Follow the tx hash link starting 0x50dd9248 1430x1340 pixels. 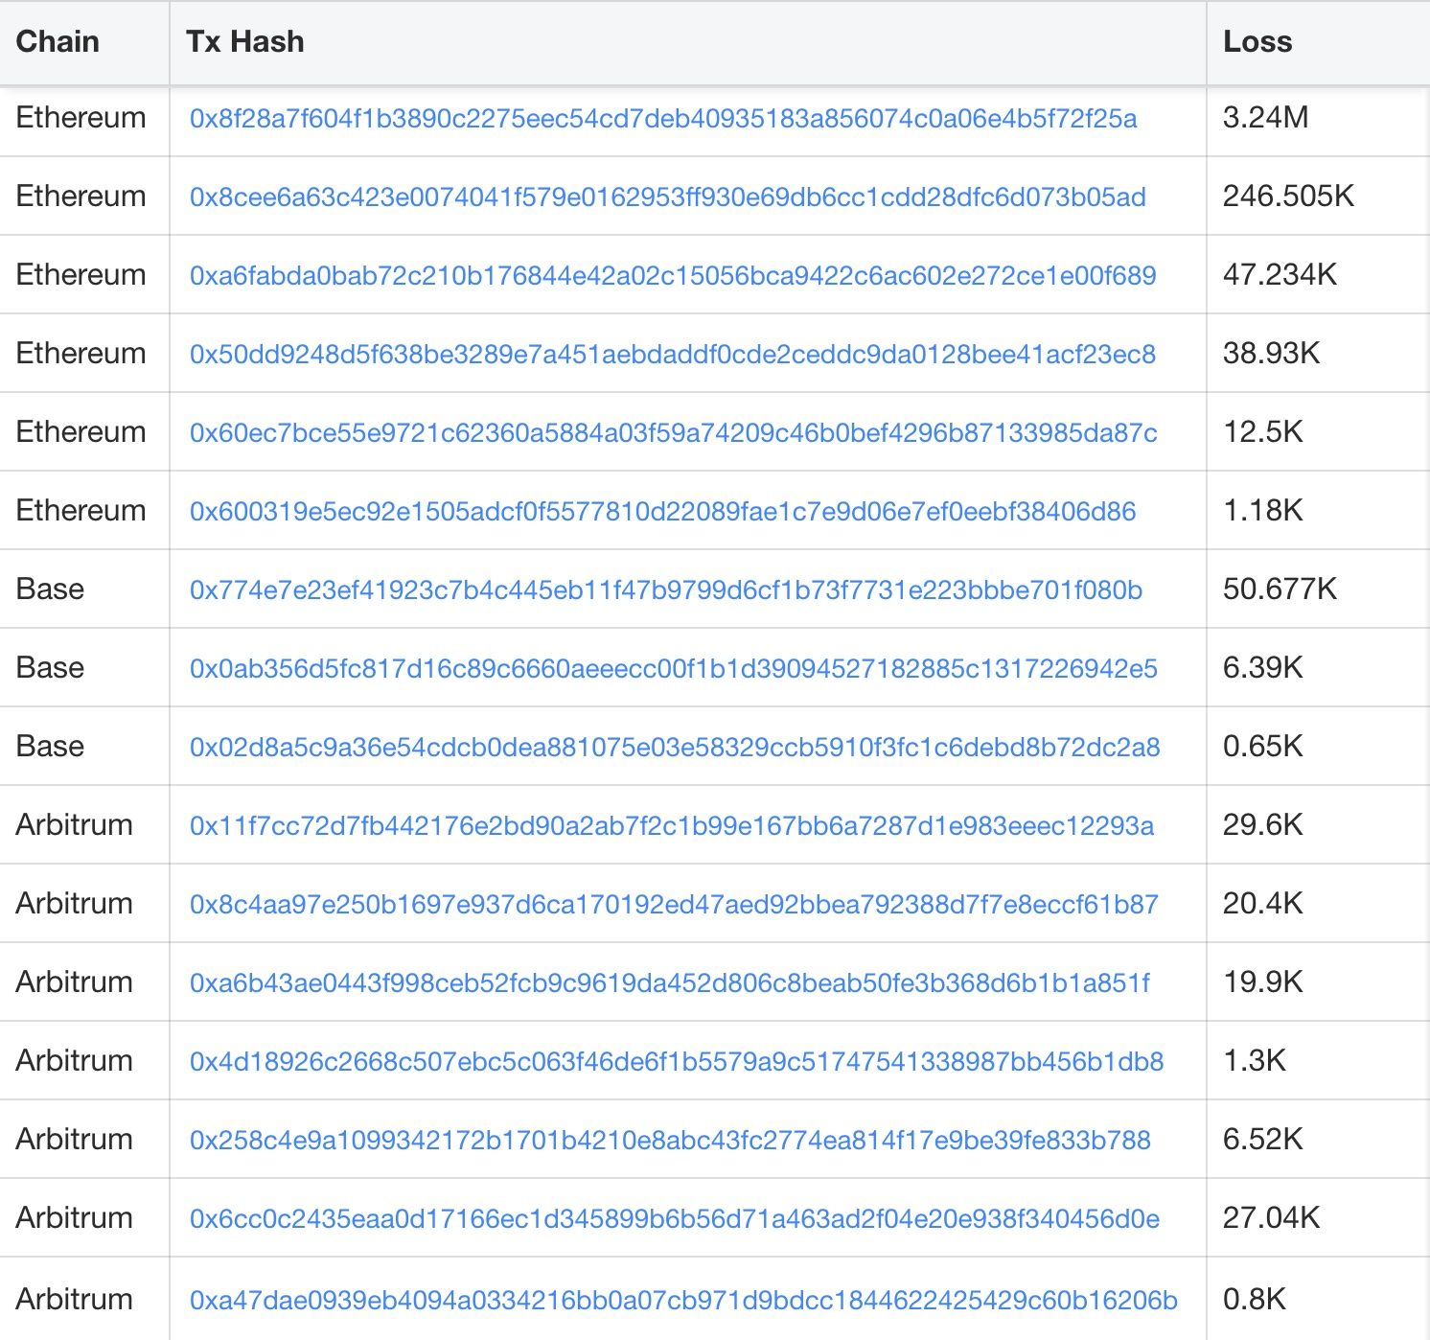pyautogui.click(x=672, y=355)
